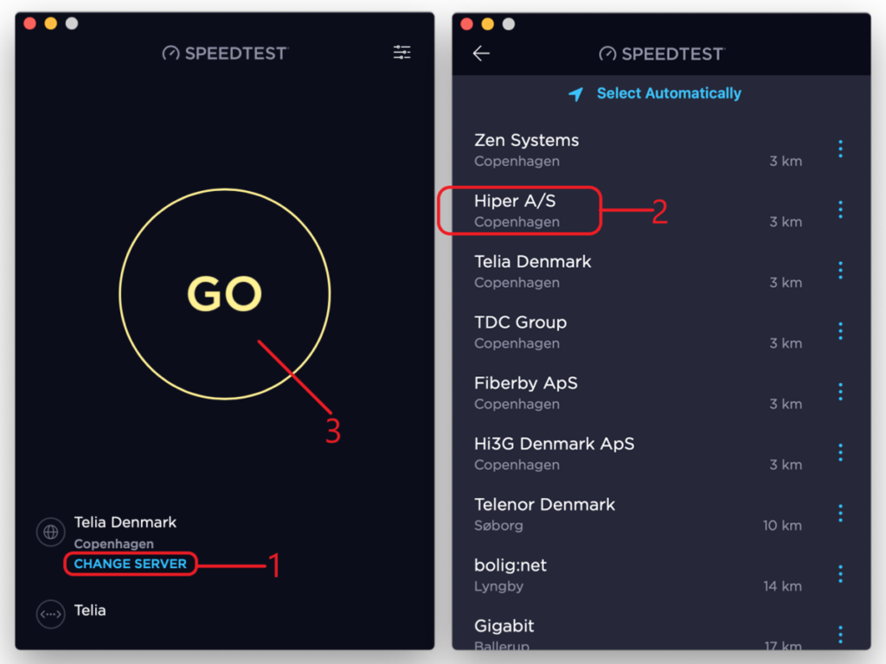Screen dimensions: 886x664
Task: Open three-dot menu for Telia Denmark server
Action: click(840, 271)
